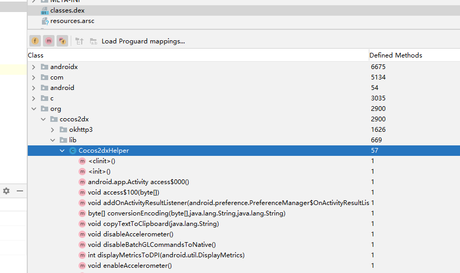Expand the android package
The height and width of the screenshot is (273, 460).
[x=34, y=88]
